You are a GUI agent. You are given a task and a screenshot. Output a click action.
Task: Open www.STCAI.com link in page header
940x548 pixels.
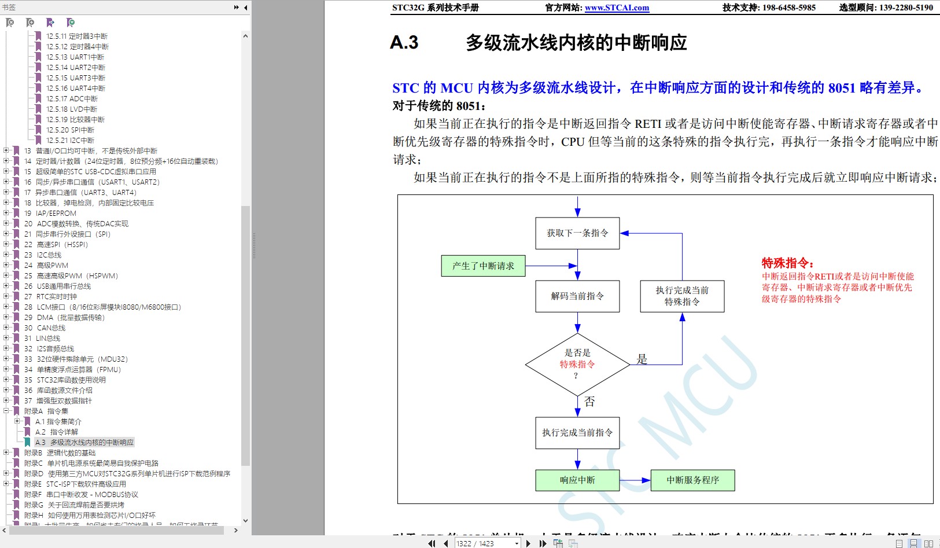(x=617, y=8)
